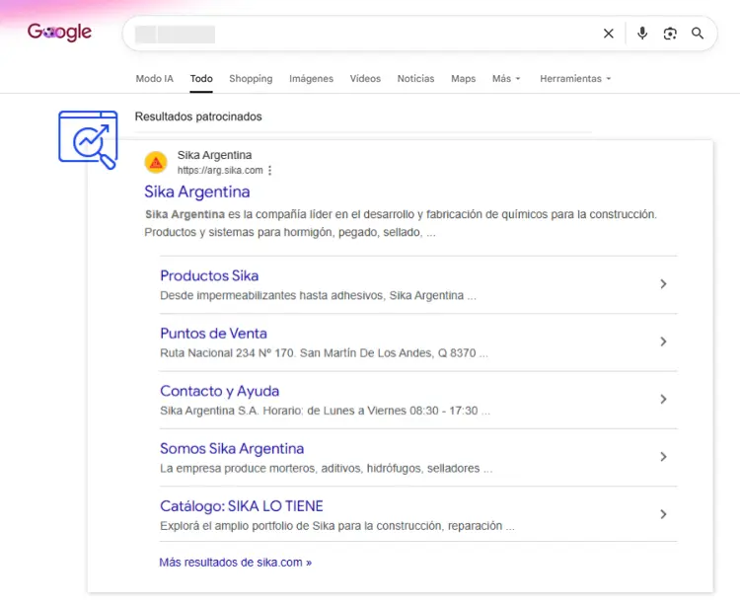Image resolution: width=740 pixels, height=607 pixels.
Task: Click the chevron on Catálogo row
Action: 663,514
